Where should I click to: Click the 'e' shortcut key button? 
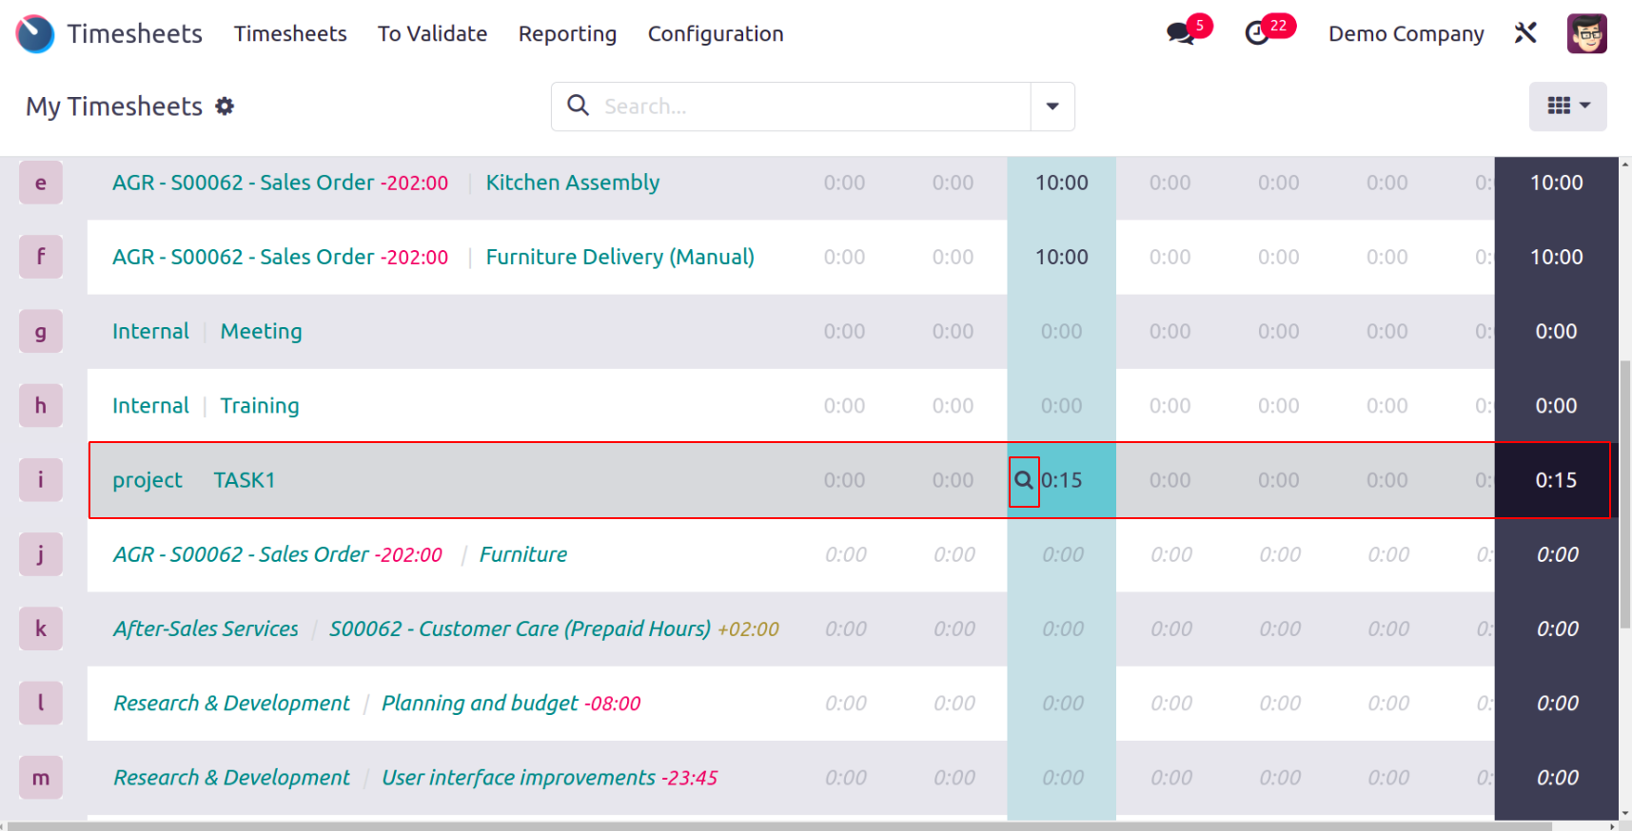click(x=41, y=183)
